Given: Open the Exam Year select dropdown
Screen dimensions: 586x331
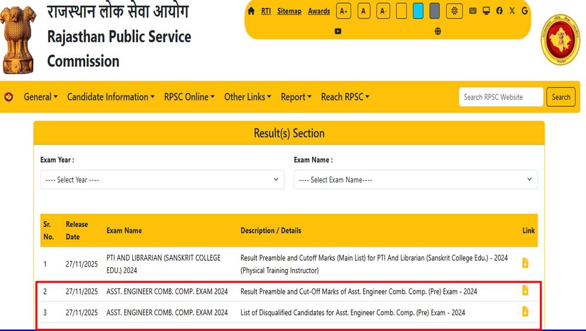Looking at the screenshot, I should [x=162, y=180].
